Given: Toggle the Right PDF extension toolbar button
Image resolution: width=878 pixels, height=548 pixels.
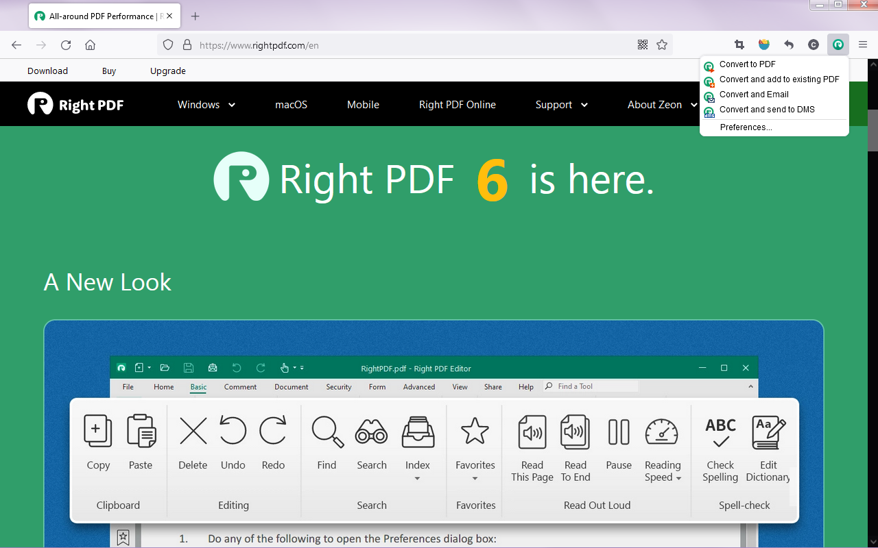Looking at the screenshot, I should tap(838, 45).
